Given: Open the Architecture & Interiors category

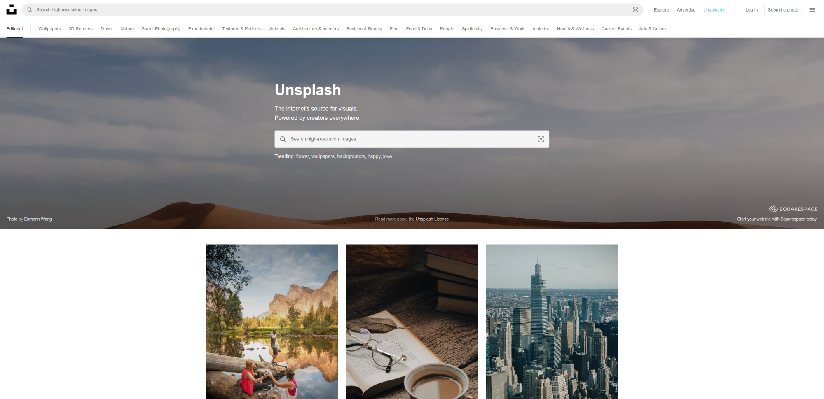Looking at the screenshot, I should coord(316,29).
